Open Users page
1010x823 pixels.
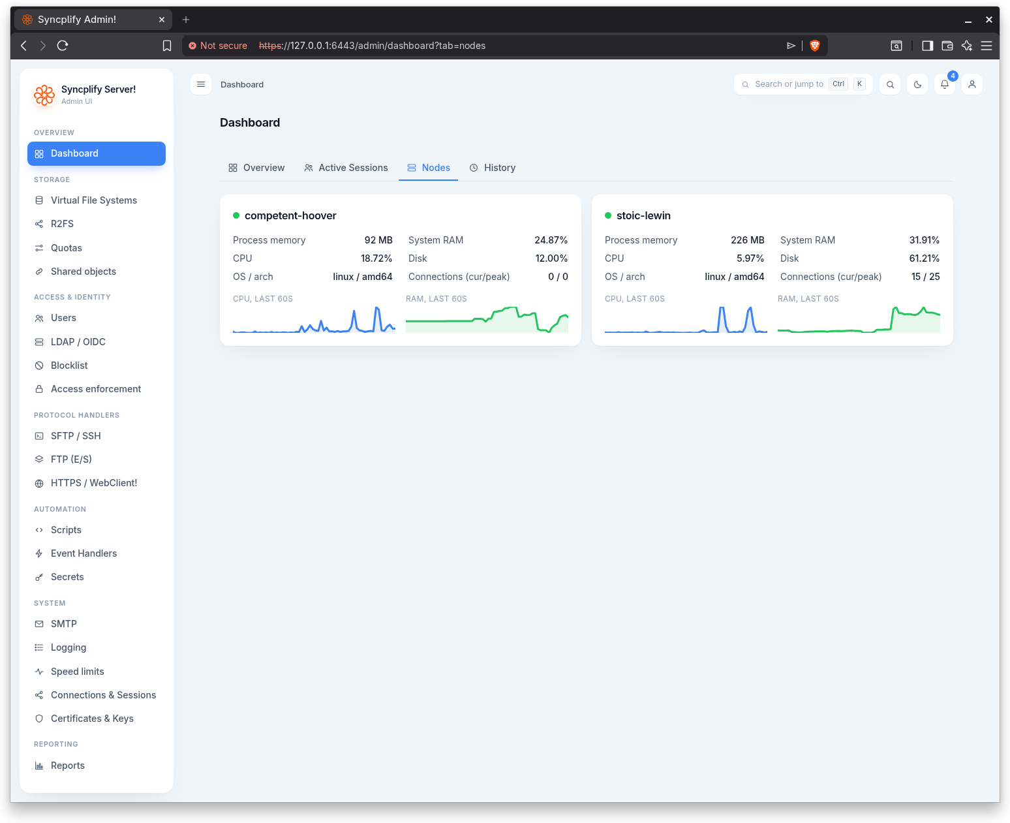97,318
